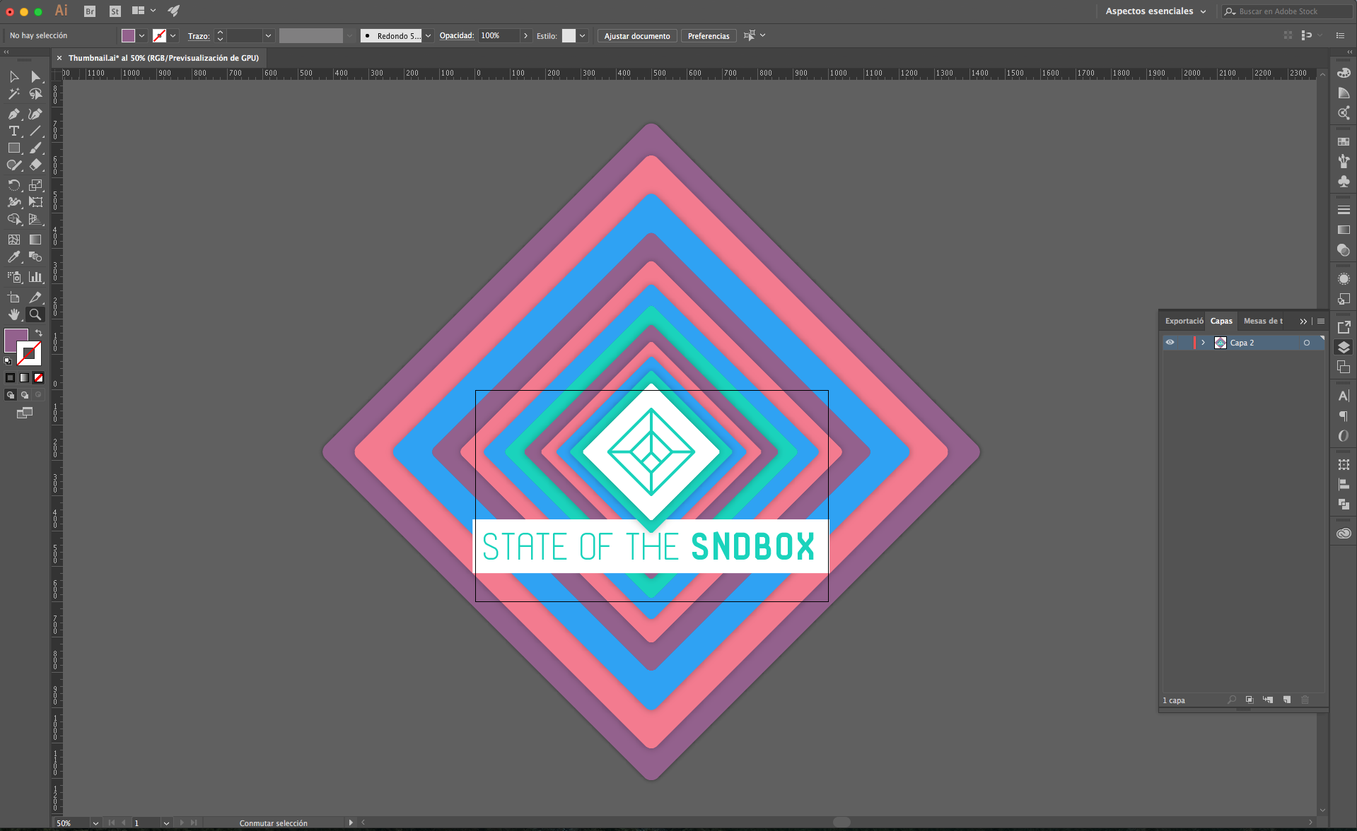
Task: Select the Rectangle tool
Action: pyautogui.click(x=13, y=148)
